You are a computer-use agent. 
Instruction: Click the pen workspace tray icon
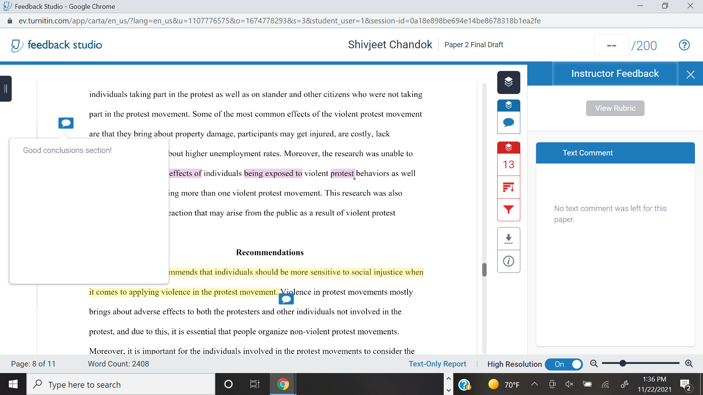[x=625, y=384]
